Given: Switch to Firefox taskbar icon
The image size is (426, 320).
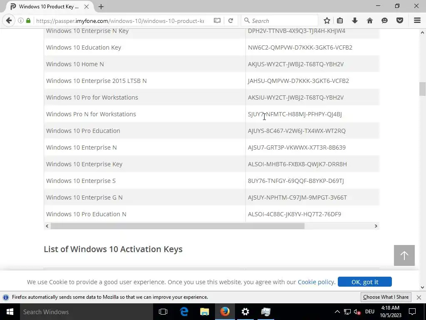Looking at the screenshot, I should (225, 312).
